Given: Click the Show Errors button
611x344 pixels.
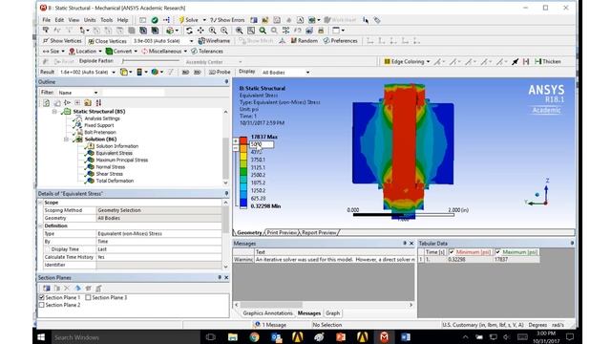Looking at the screenshot, I should [227, 20].
